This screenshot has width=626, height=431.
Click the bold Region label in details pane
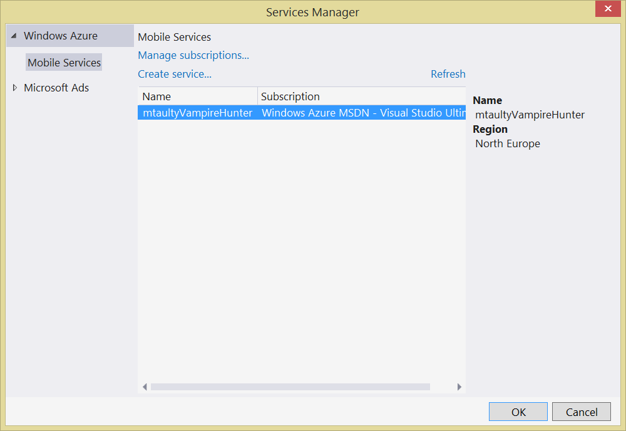(490, 129)
